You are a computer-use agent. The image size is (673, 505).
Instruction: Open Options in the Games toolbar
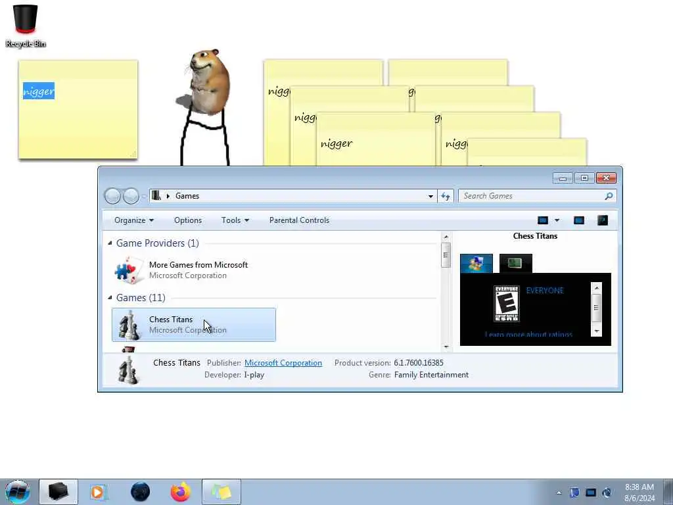(188, 220)
